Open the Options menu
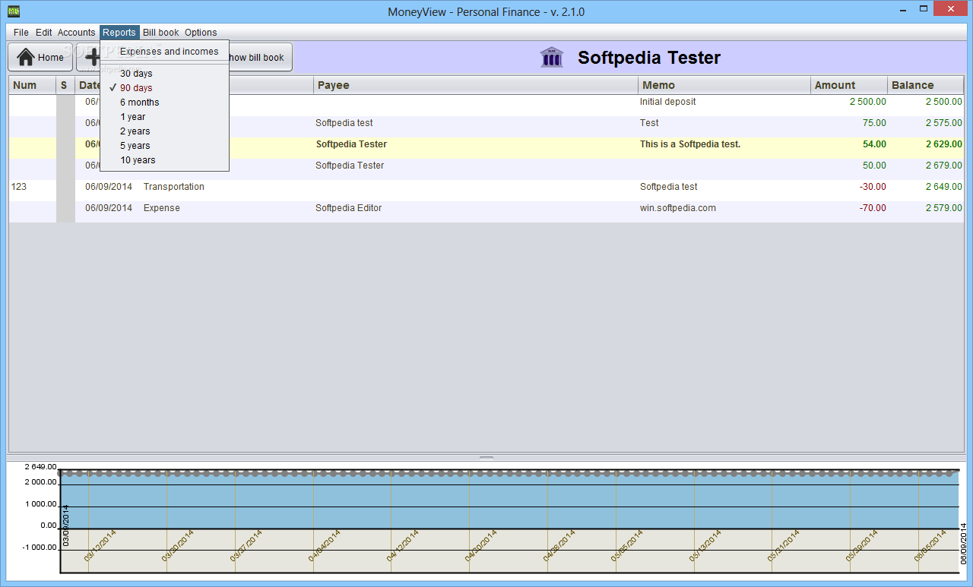973x587 pixels. pyautogui.click(x=201, y=33)
